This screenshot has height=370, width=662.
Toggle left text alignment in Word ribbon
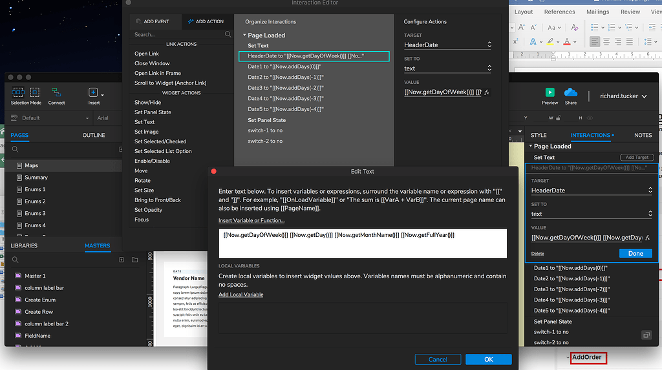(593, 41)
